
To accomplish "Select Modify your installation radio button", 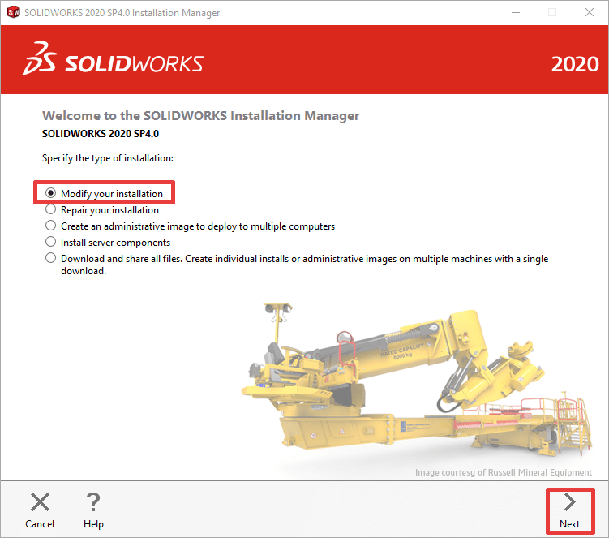I will pos(50,193).
